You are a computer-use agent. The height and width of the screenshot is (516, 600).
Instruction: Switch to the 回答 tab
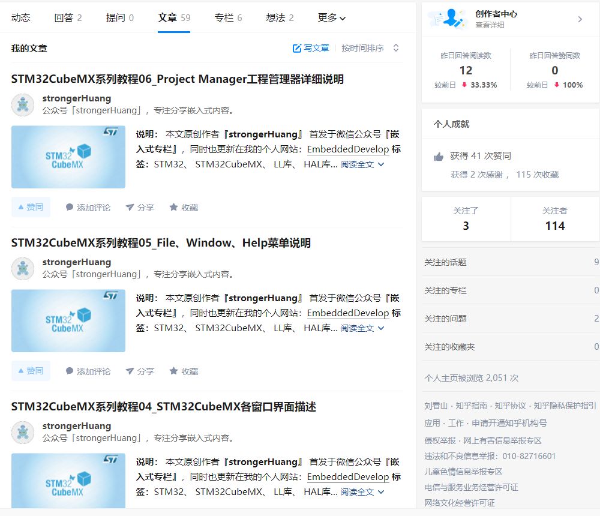click(68, 17)
